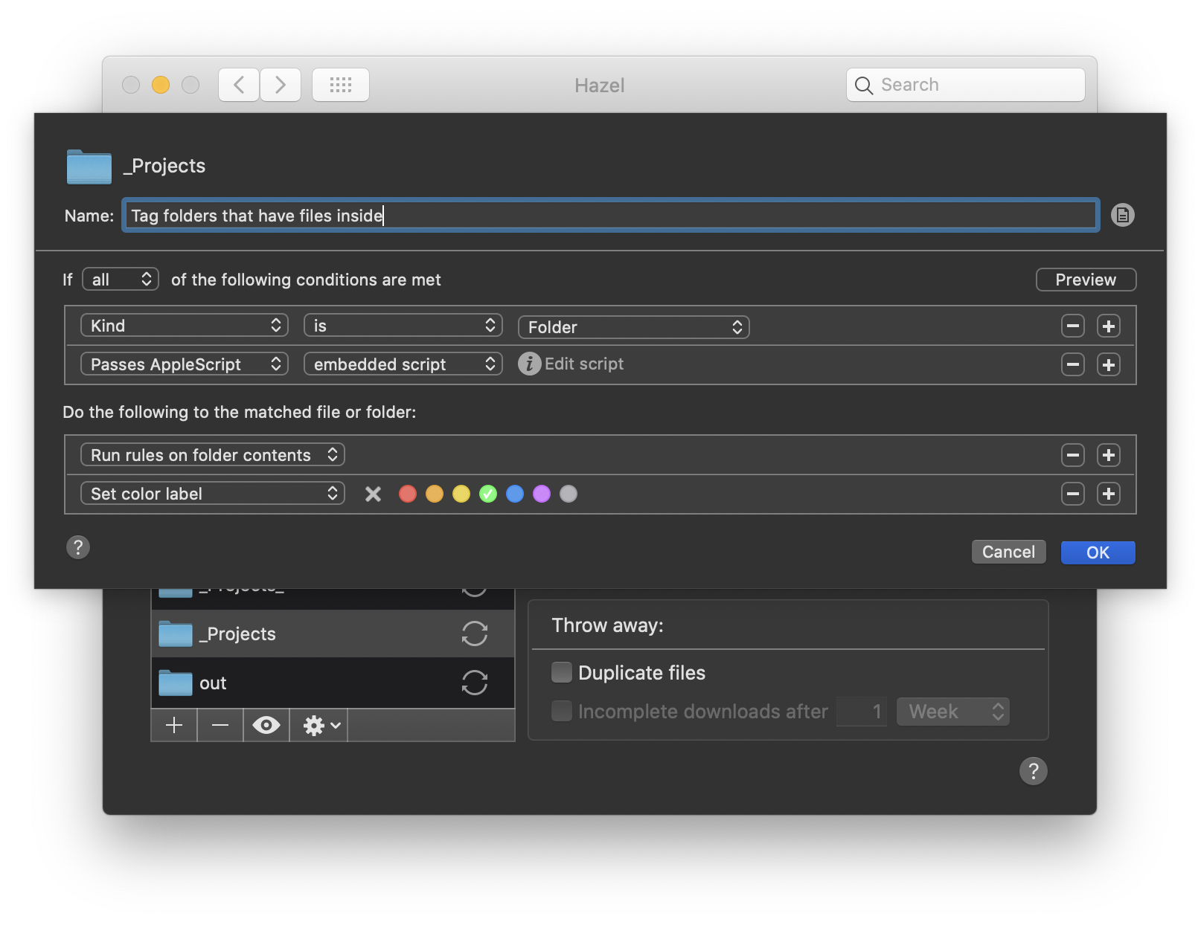Viewport: 1201px width, 925px height.
Task: Open the Kind attribute dropdown
Action: click(185, 326)
